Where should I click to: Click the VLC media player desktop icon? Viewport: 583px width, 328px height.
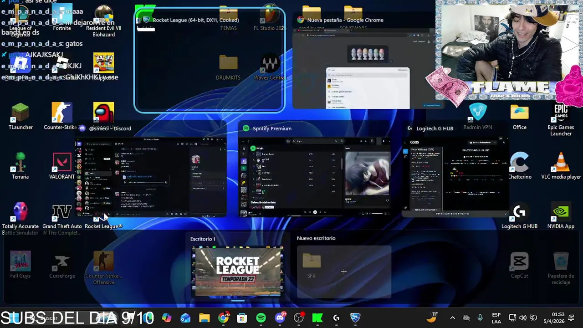pos(561,166)
